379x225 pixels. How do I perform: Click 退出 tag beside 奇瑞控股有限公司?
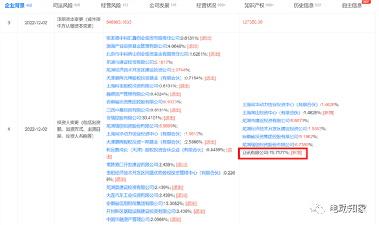pos(169,118)
